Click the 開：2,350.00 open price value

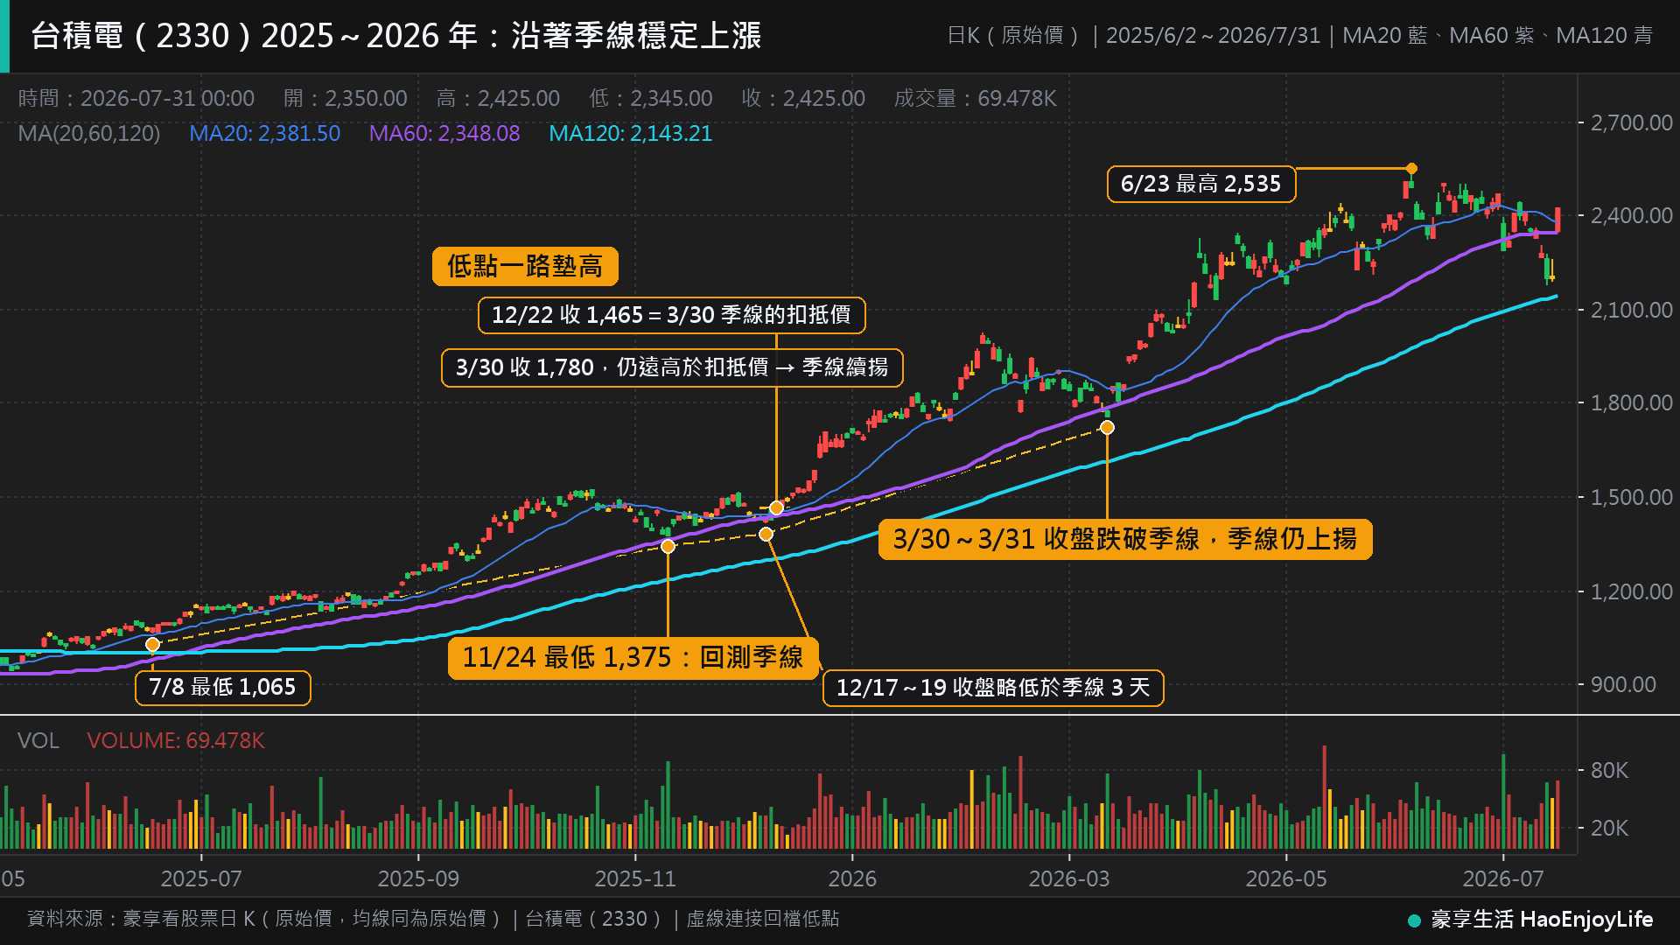pos(346,98)
